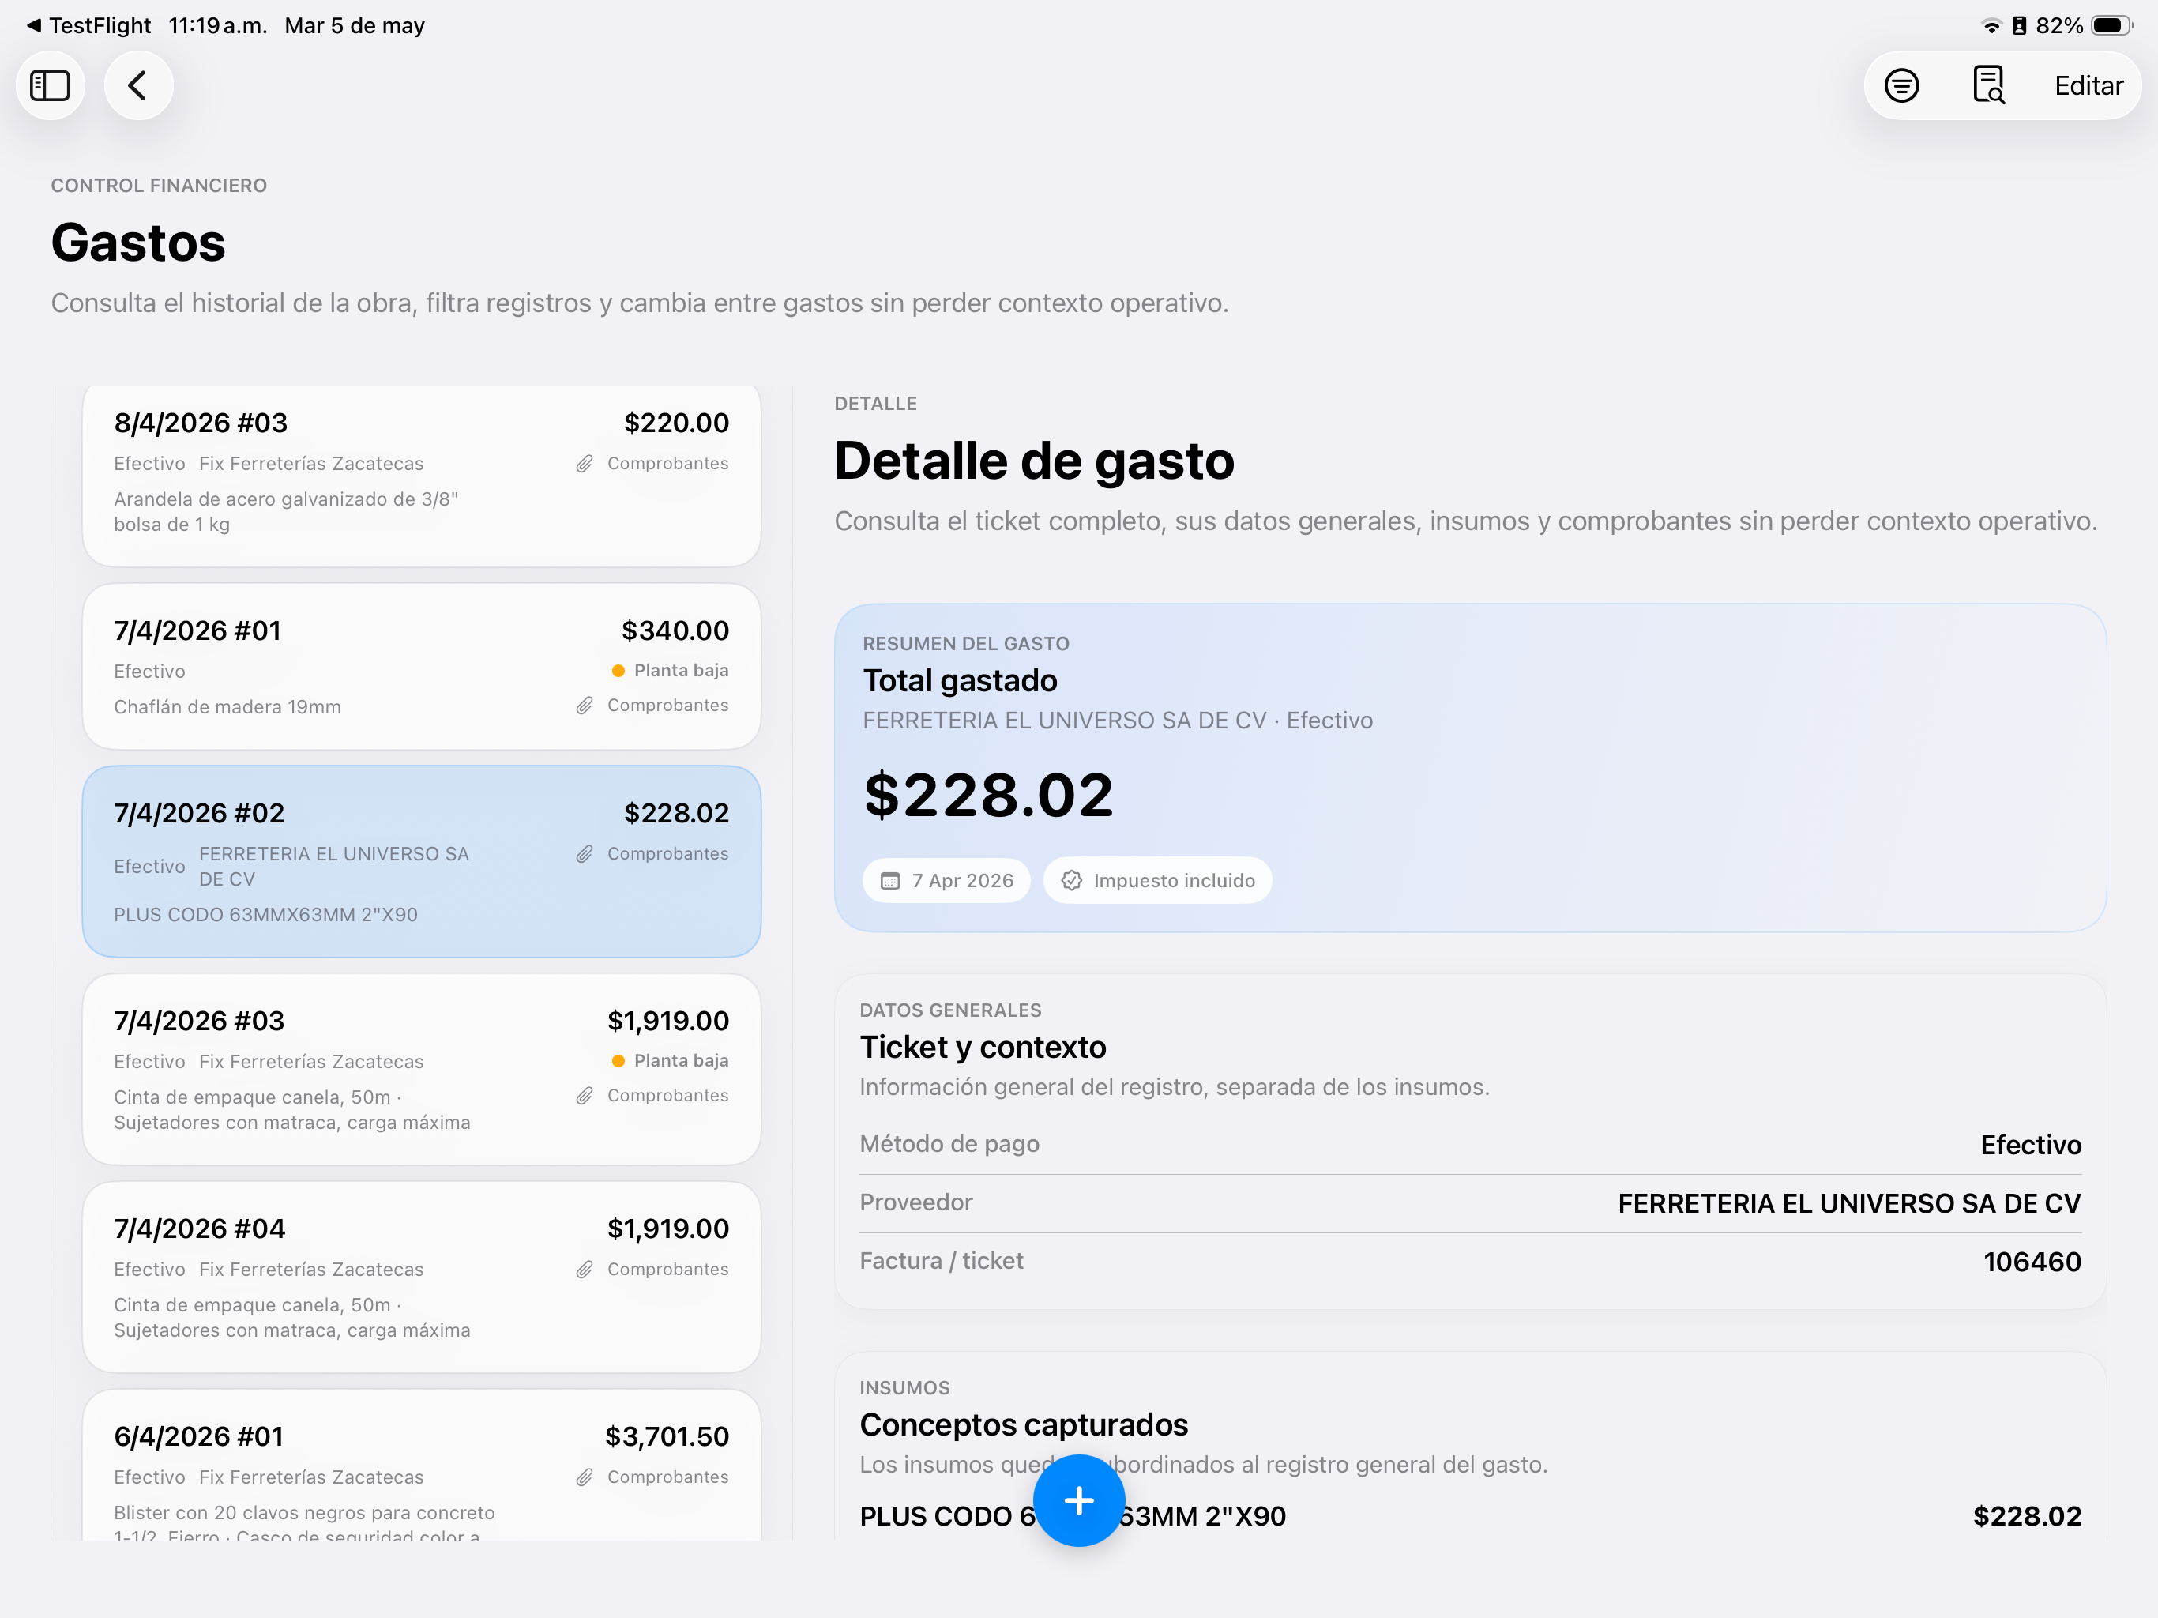This screenshot has width=2158, height=1618.
Task: Tap Factura / ticket number 106460
Action: click(2032, 1262)
